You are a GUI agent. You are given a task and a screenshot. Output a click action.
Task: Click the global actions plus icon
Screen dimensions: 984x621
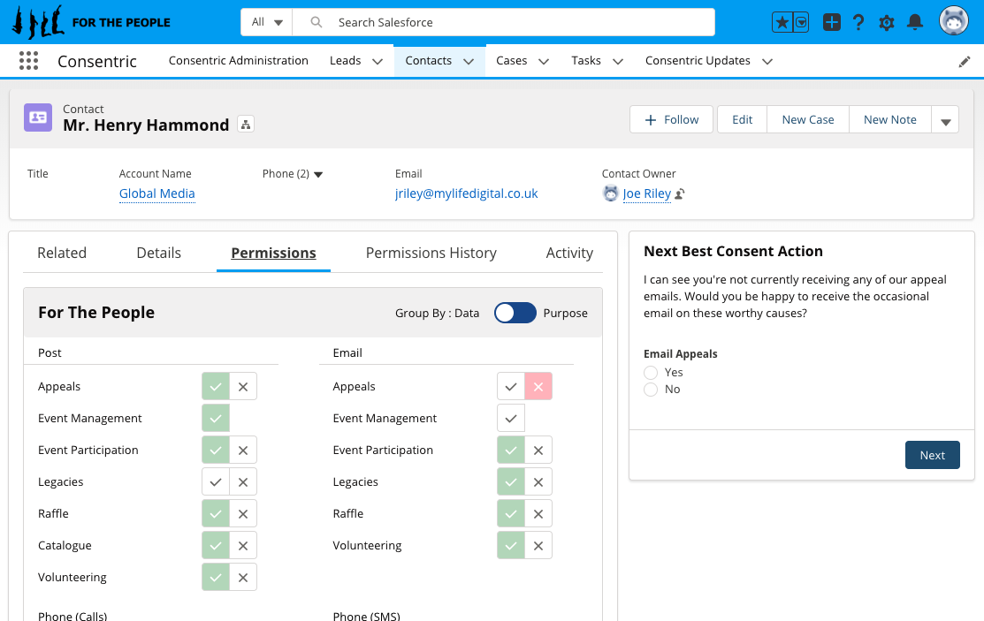[831, 23]
